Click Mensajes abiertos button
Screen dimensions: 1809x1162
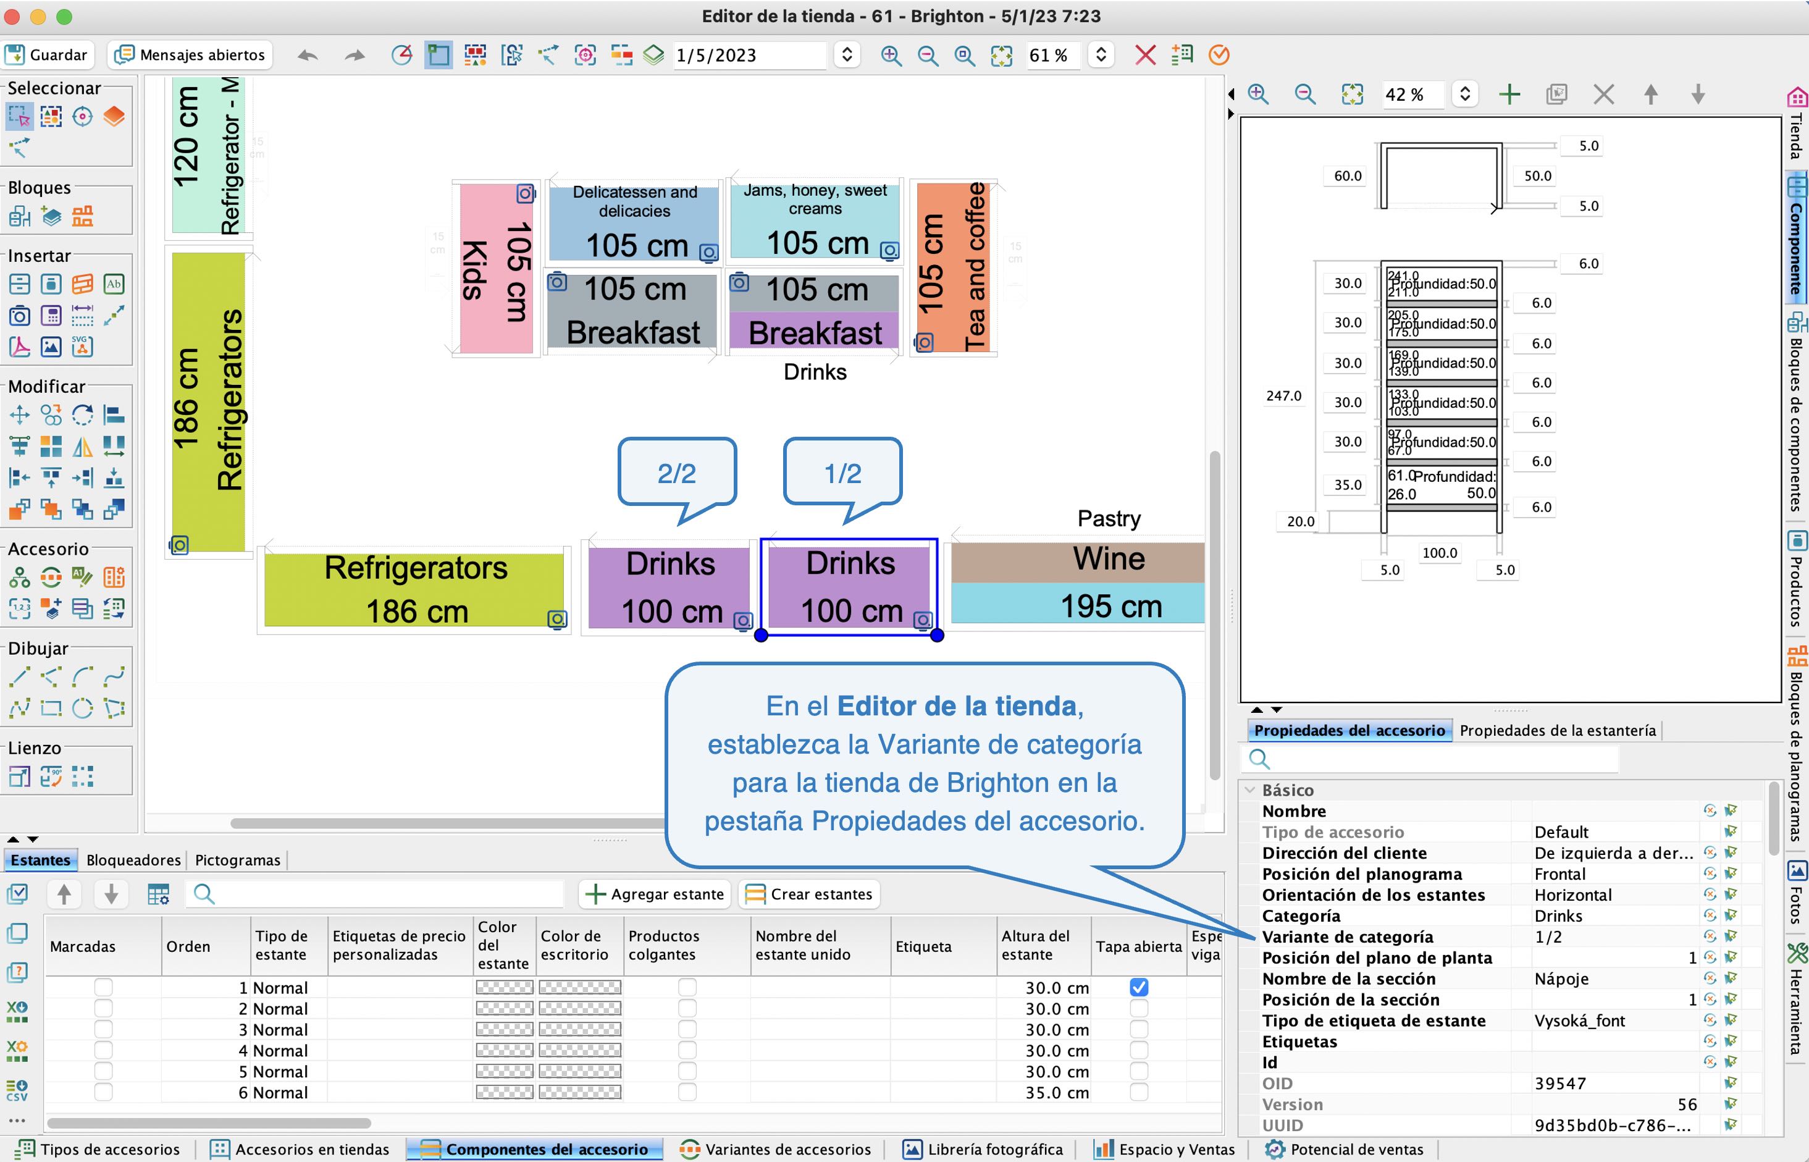tap(190, 55)
